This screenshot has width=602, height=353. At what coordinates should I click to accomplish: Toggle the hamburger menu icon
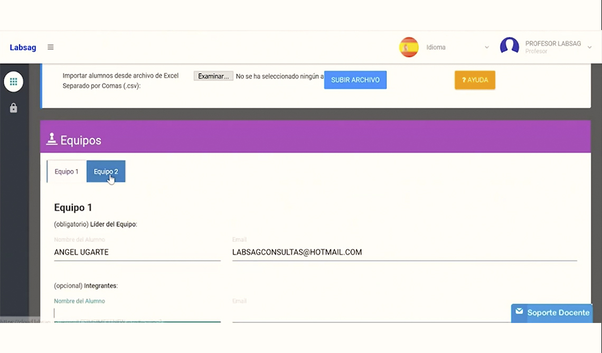[x=50, y=47]
